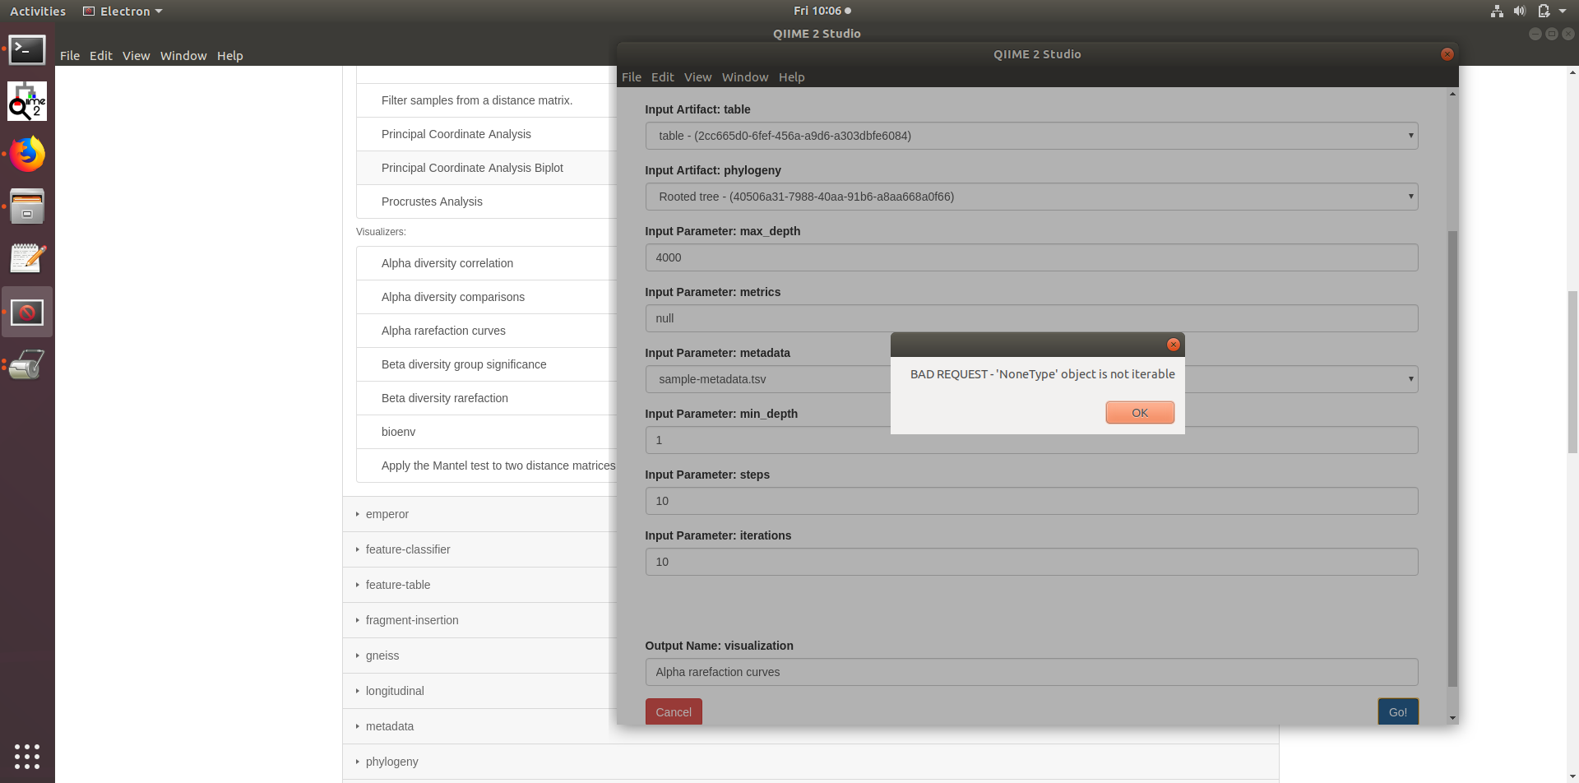Expand the emperor plugin section

coord(387,514)
